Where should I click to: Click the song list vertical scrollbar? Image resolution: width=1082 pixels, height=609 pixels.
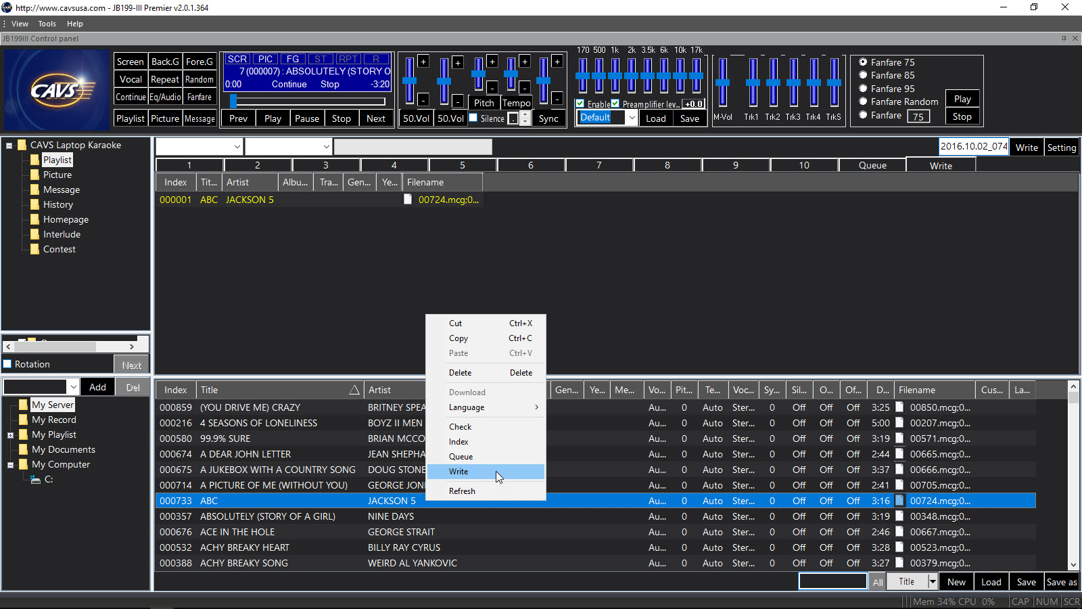(x=1073, y=476)
